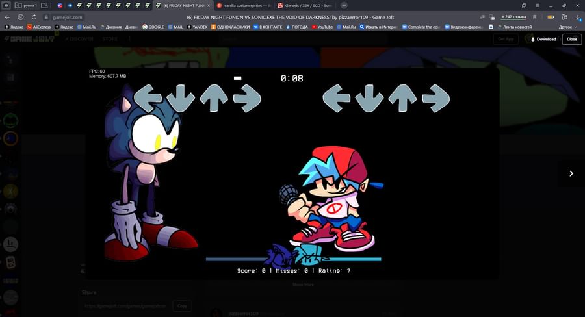This screenshot has height=317, width=585.
Task: Open the STORE menu item
Action: [x=110, y=39]
